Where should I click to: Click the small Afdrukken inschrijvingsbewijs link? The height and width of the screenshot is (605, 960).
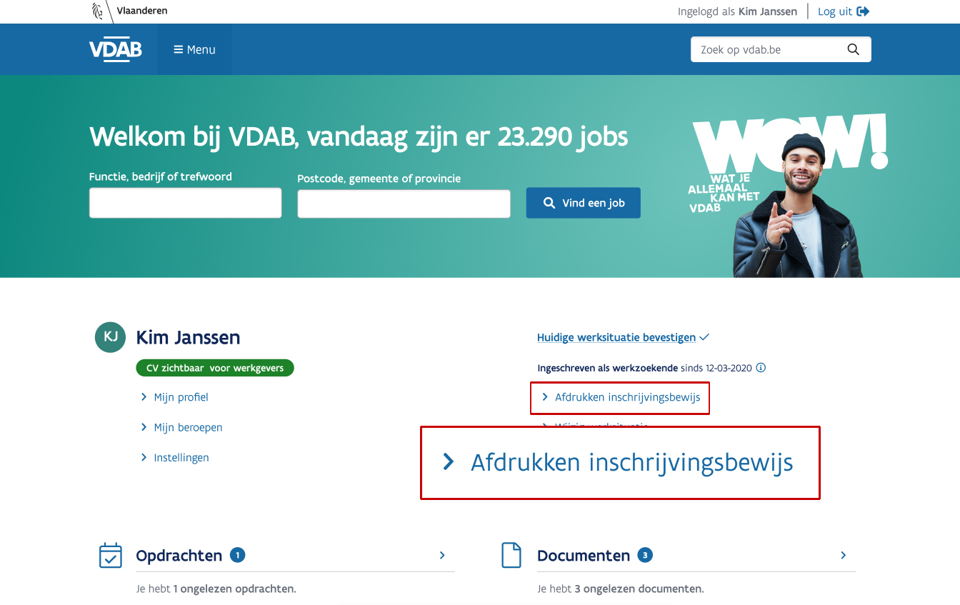coord(627,397)
